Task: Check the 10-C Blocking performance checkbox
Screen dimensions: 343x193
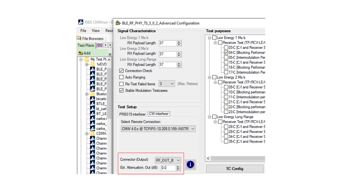Action: pyautogui.click(x=226, y=92)
